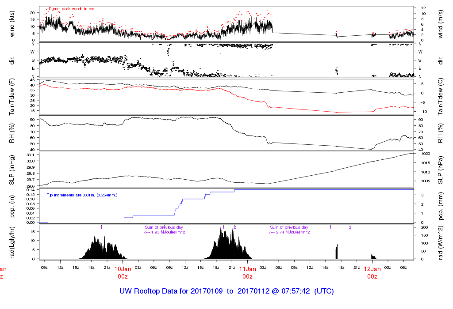
Task: Click the '09z' first tick label on time axis
Action: [x=44, y=268]
